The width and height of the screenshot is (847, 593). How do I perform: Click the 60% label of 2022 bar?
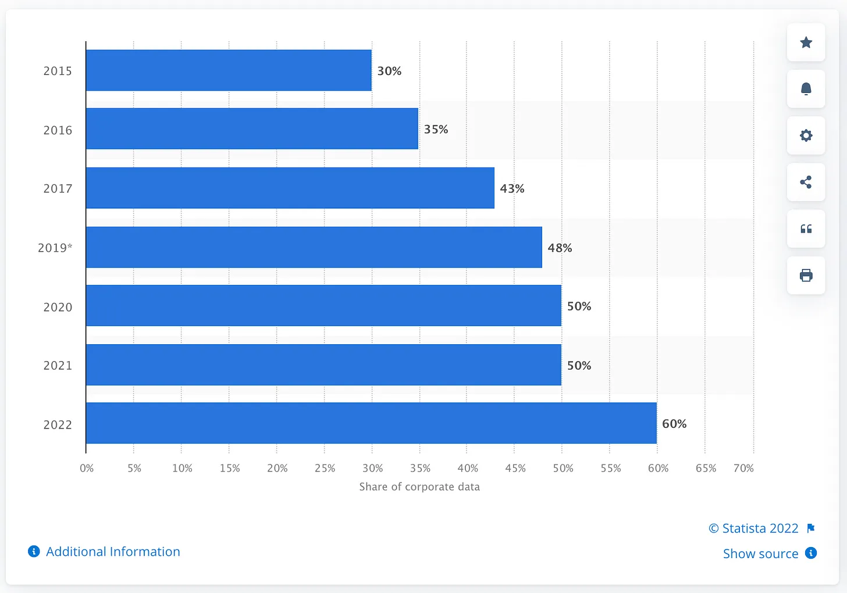click(674, 424)
